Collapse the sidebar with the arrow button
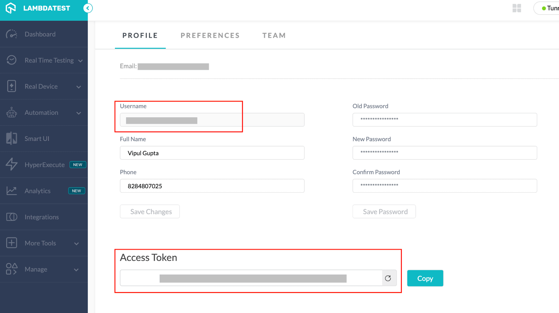Image resolution: width=559 pixels, height=313 pixels. tap(88, 8)
